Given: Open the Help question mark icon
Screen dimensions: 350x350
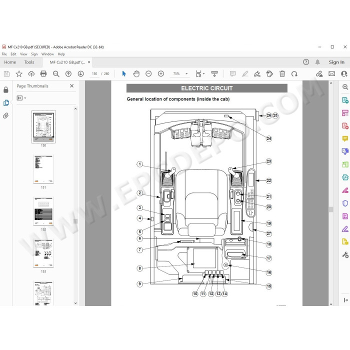Looking at the screenshot, I should (306, 62).
